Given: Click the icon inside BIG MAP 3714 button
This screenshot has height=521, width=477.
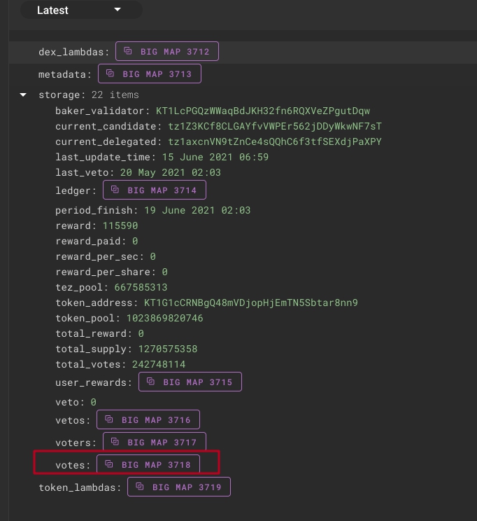Looking at the screenshot, I should (x=115, y=190).
